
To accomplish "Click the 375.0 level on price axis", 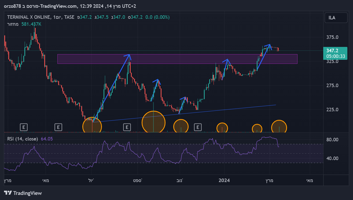I will point(332,37).
